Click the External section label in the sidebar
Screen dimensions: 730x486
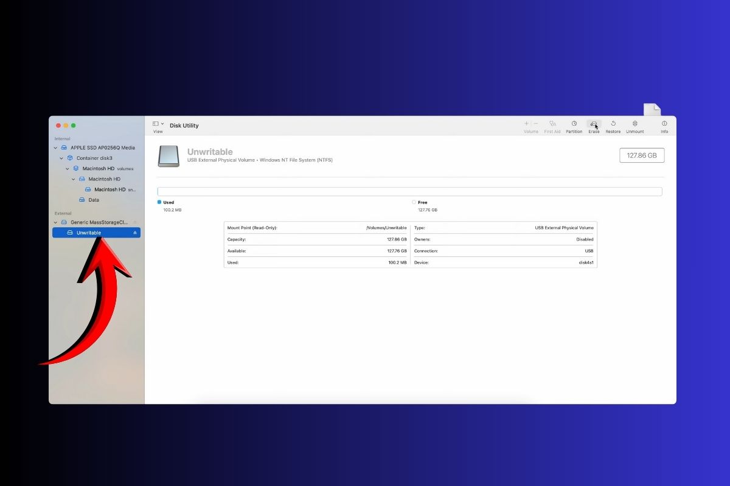click(x=63, y=213)
